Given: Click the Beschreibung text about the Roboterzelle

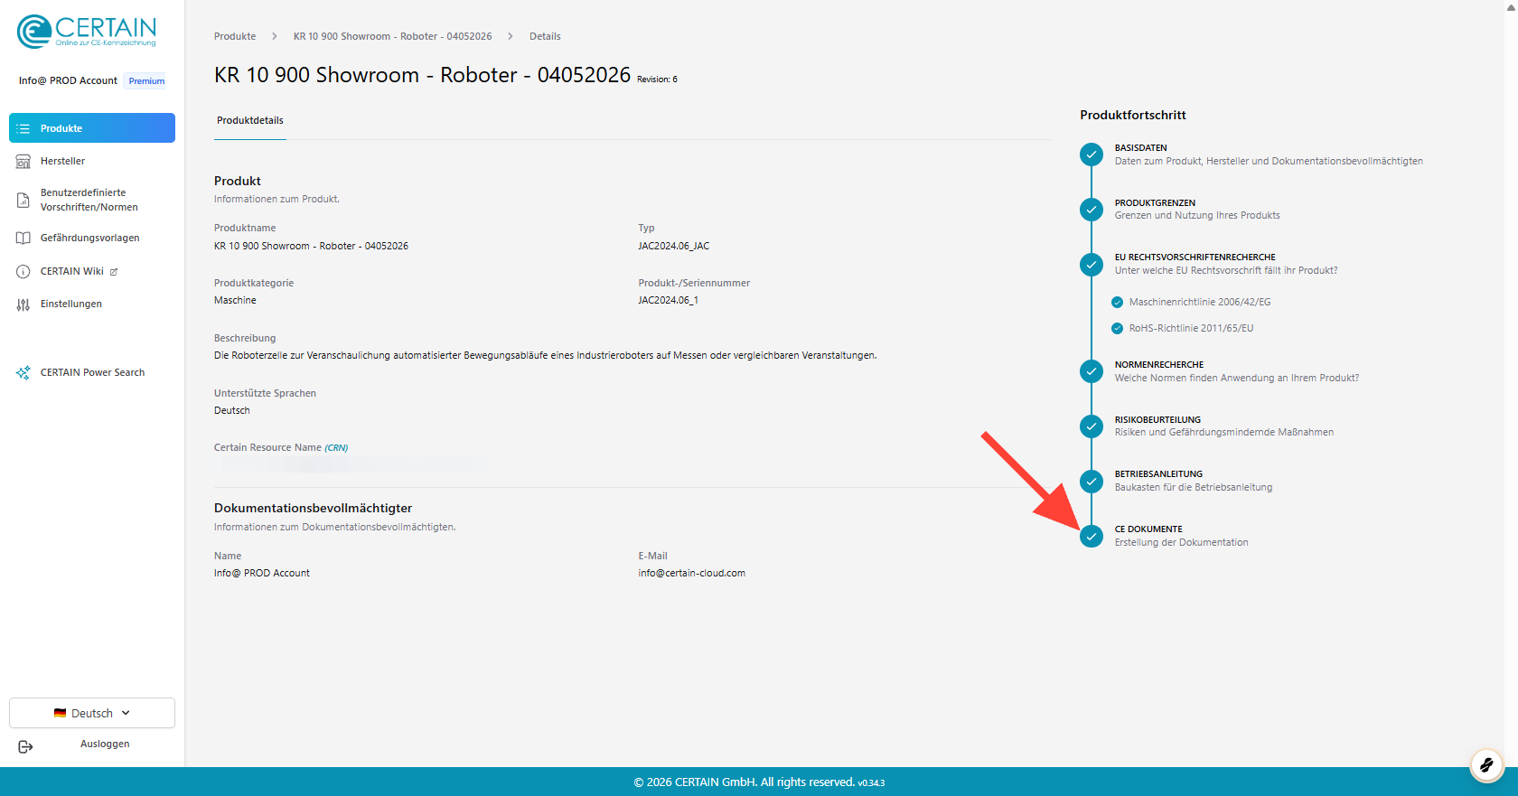Looking at the screenshot, I should 545,356.
